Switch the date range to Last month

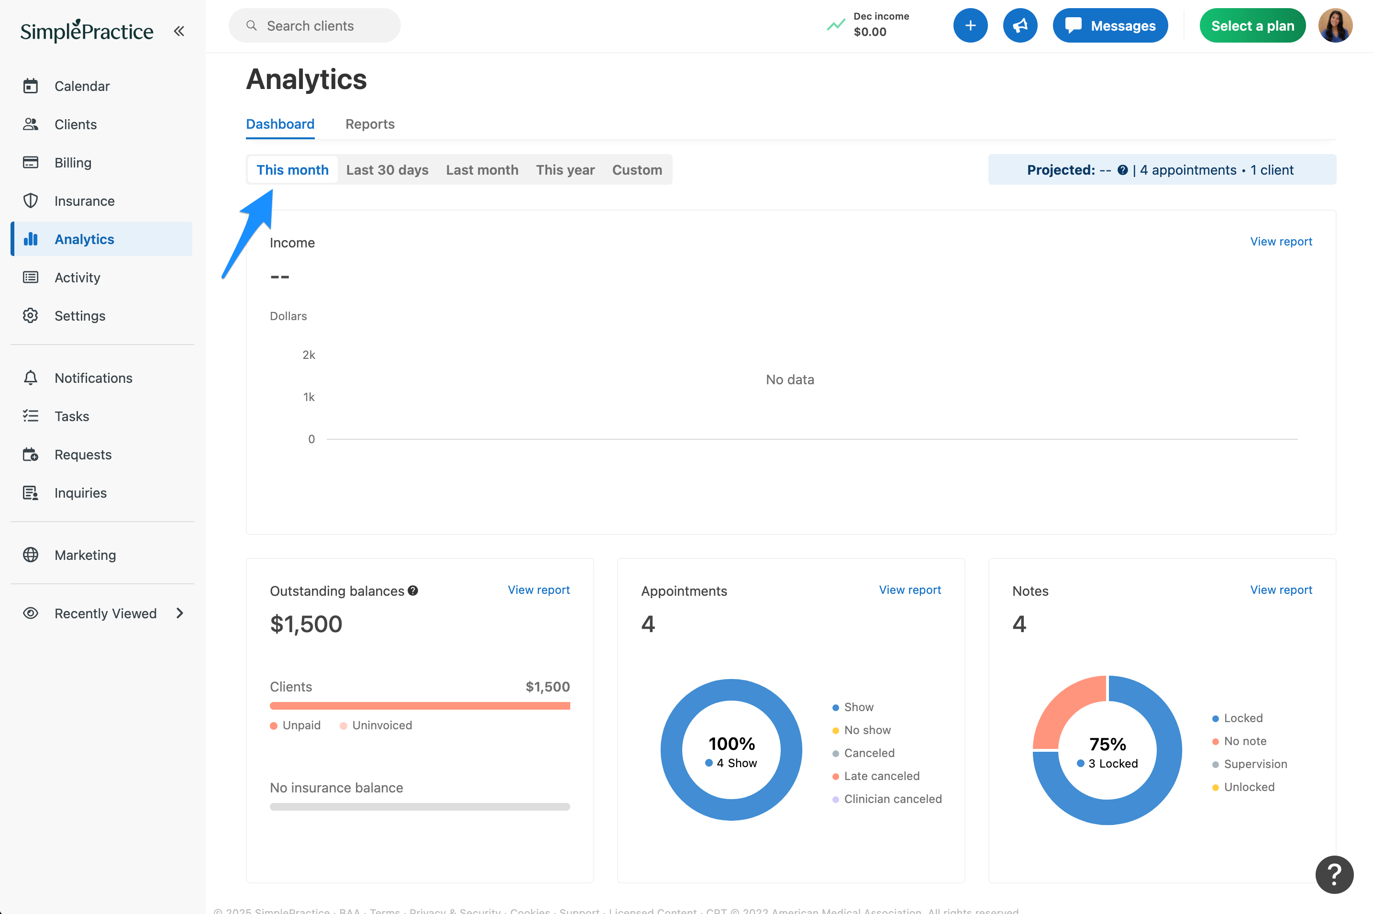pyautogui.click(x=482, y=169)
